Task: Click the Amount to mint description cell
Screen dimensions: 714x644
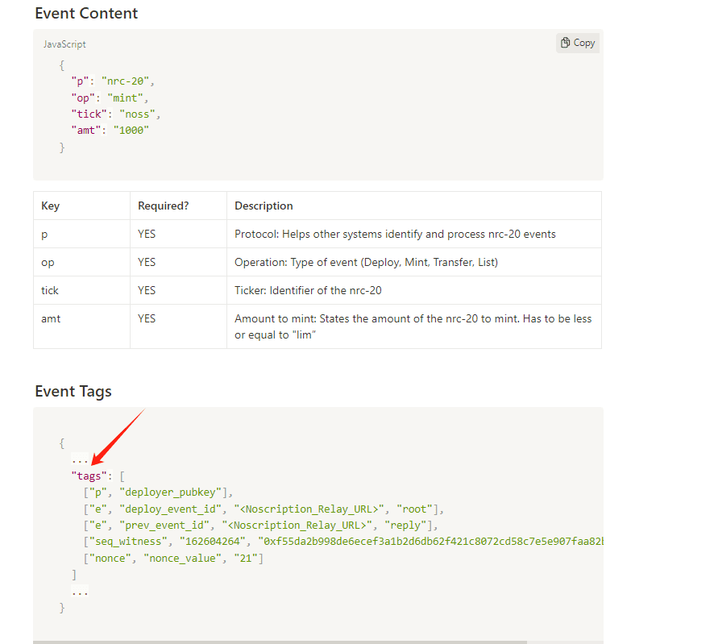Action: tap(413, 326)
